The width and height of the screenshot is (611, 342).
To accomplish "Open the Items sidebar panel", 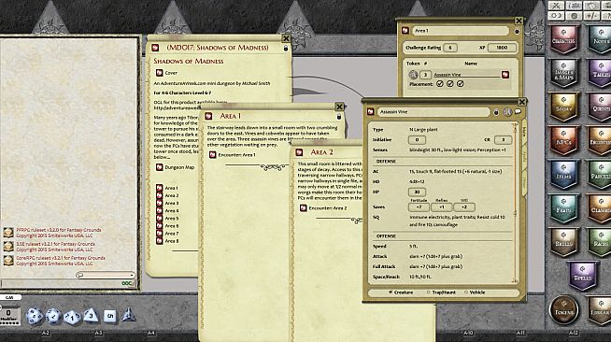I will pyautogui.click(x=563, y=174).
